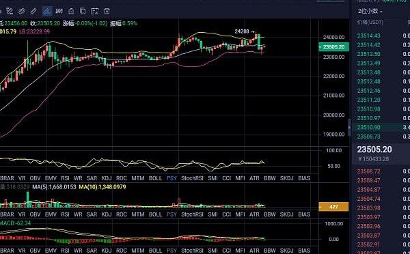Toggle the PSY indicator in first indicator row
The width and height of the screenshot is (410, 254).
pos(172,178)
